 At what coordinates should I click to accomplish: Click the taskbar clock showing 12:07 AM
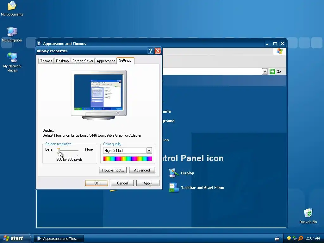pyautogui.click(x=312, y=238)
